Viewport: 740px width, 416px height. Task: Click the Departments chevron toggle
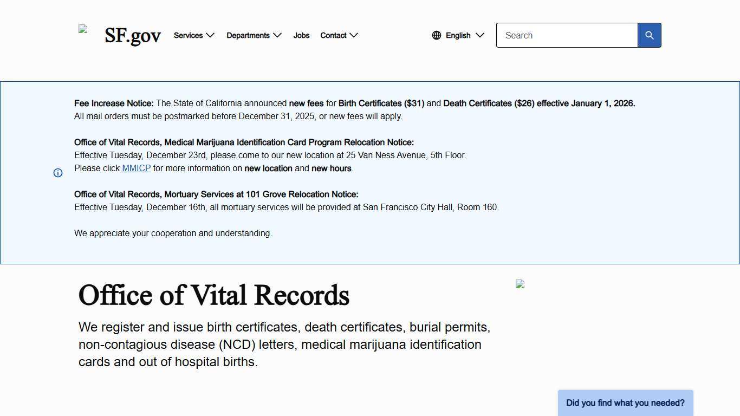pos(277,36)
